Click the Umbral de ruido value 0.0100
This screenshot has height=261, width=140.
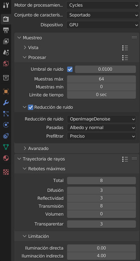[105, 69]
